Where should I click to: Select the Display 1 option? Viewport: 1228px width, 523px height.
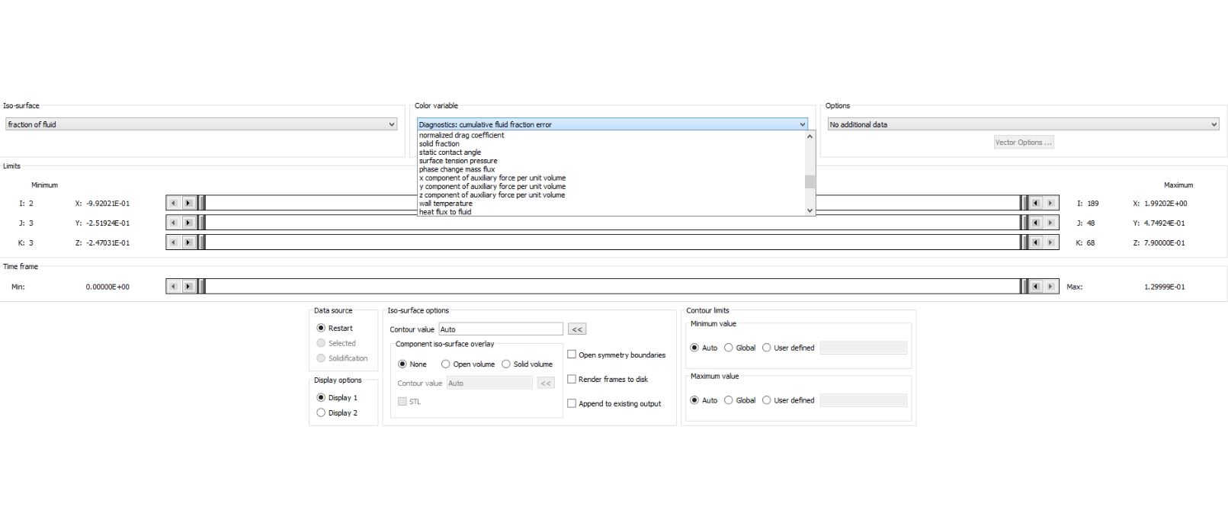(x=321, y=397)
